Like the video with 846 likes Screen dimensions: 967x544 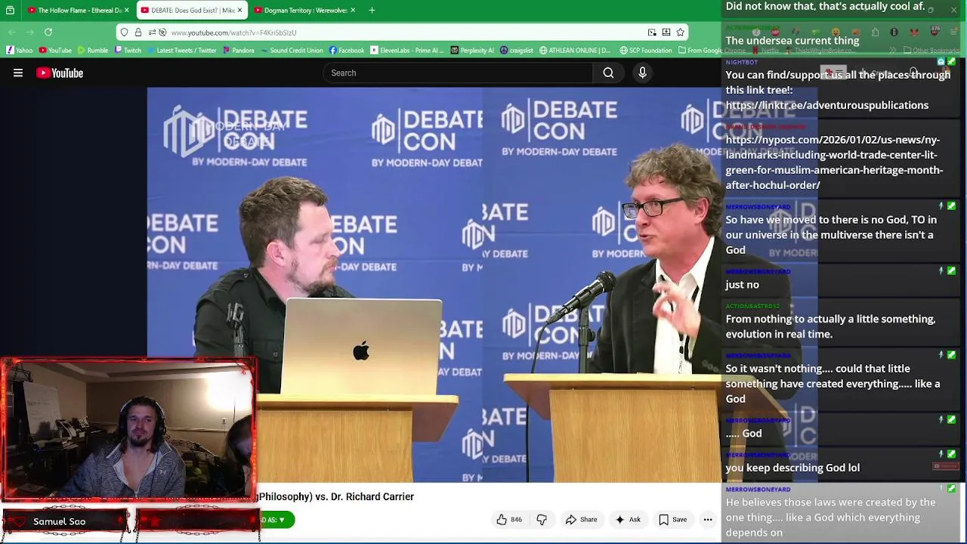(509, 520)
